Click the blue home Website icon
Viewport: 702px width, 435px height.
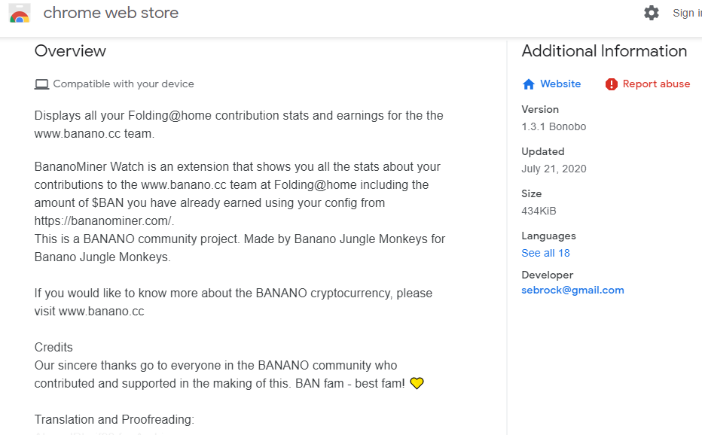pyautogui.click(x=529, y=84)
